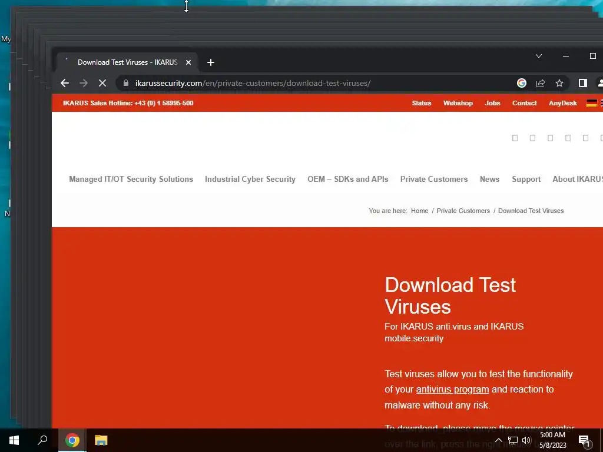Open the Google icon in address bar
The height and width of the screenshot is (452, 603).
click(522, 83)
